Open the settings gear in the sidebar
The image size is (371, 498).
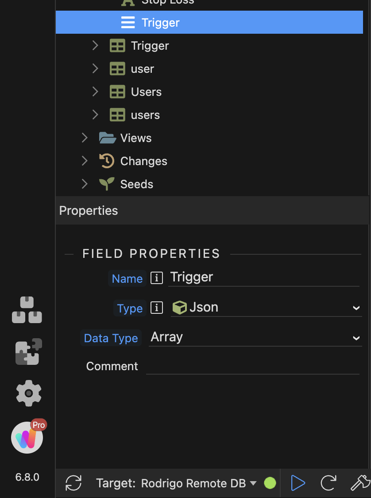(29, 393)
